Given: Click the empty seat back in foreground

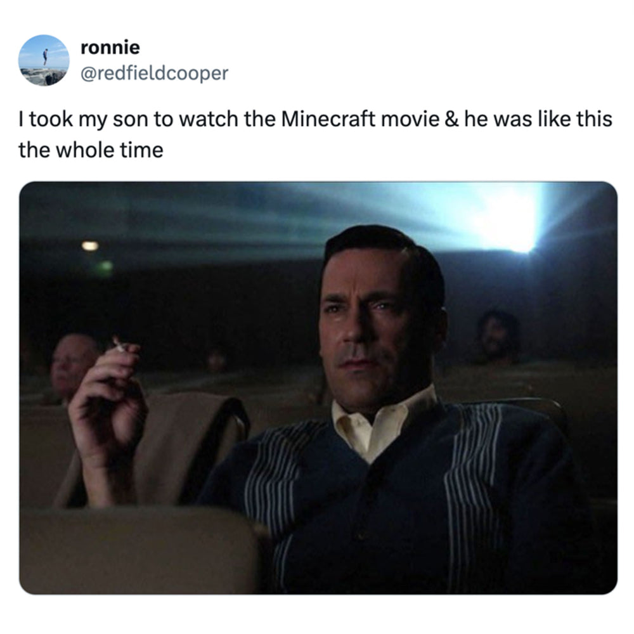Looking at the screenshot, I should [x=138, y=550].
